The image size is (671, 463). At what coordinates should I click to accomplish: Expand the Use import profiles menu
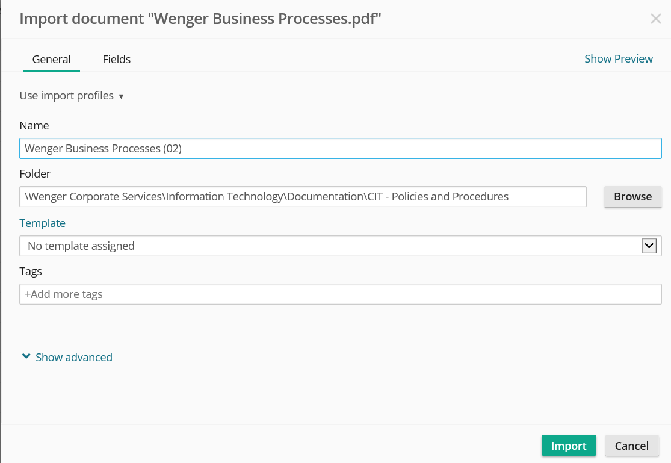coord(67,96)
